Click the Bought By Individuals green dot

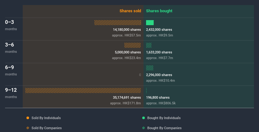pyautogui.click(x=144, y=118)
